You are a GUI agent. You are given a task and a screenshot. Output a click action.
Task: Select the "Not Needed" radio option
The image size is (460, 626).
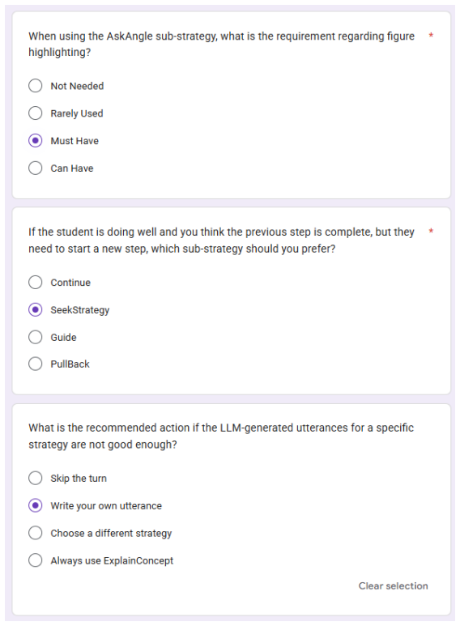point(35,85)
